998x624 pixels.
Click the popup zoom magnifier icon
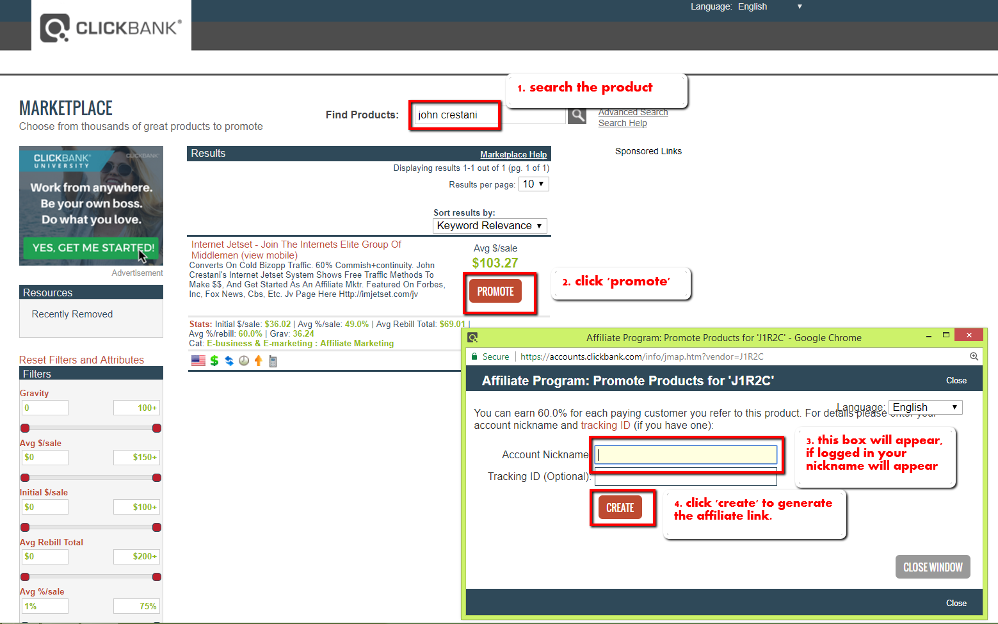click(974, 356)
